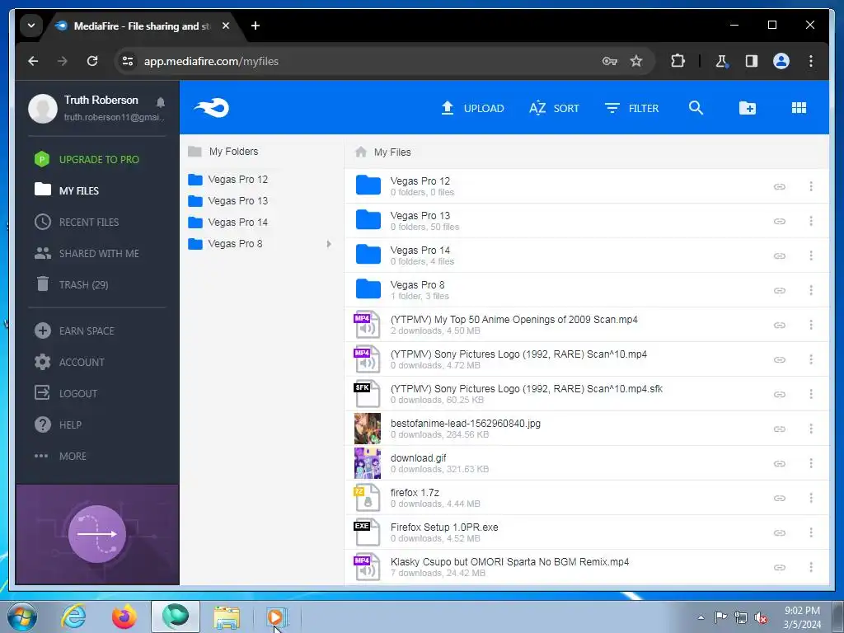Click the purple transfer arrow promo circle

[97, 534]
